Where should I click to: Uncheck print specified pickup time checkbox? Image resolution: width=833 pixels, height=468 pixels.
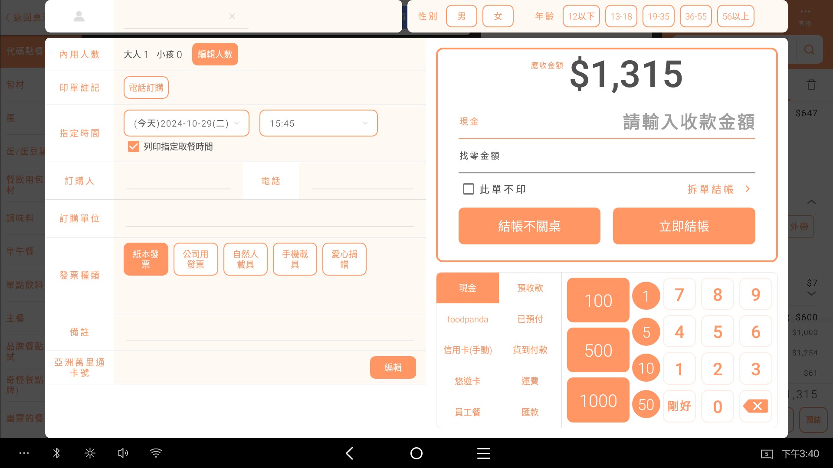[x=134, y=146]
